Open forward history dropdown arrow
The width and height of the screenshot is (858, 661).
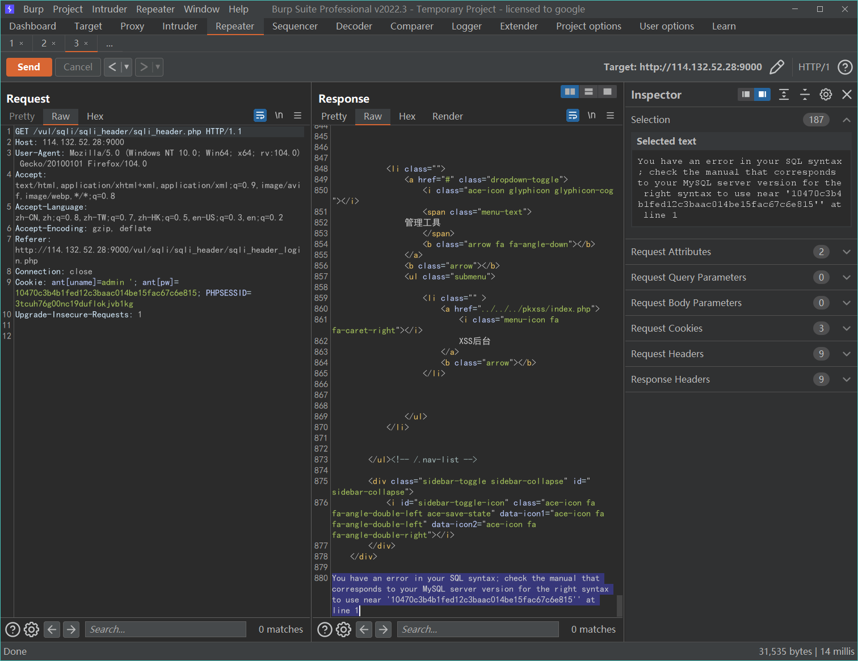click(158, 67)
